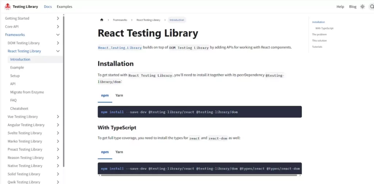The height and width of the screenshot is (184, 374).
Task: Click the code scrollbar left arrow
Action: [x=99, y=175]
